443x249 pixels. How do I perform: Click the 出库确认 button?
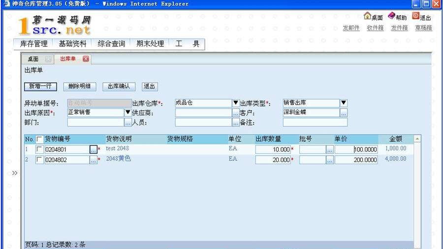click(x=119, y=86)
